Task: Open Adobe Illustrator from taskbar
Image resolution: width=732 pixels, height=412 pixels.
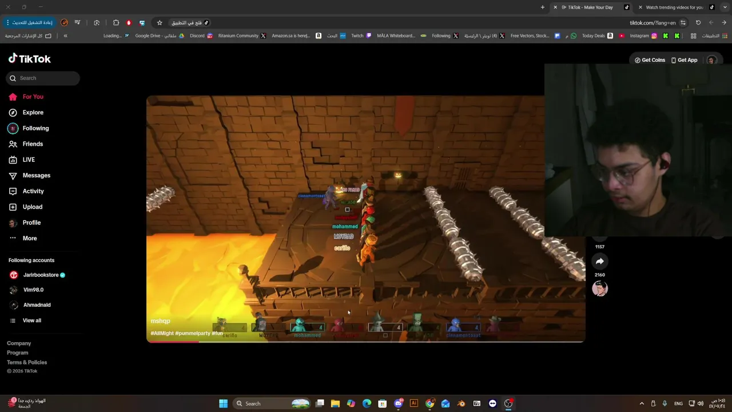Action: [x=413, y=403]
